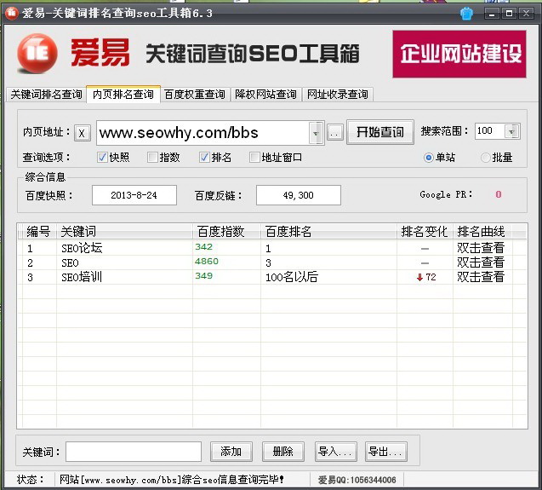
Task: Click the 添加 button
Action: (231, 451)
